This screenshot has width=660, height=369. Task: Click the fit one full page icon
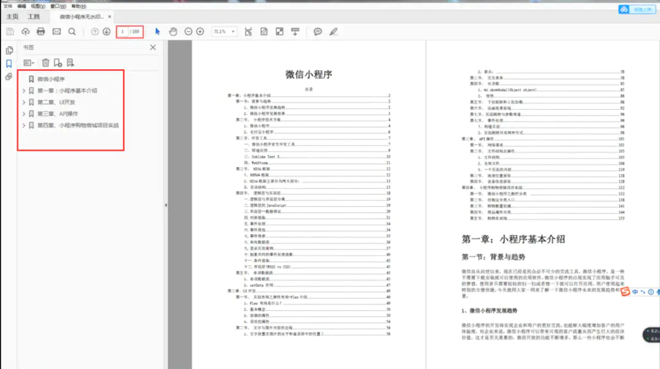264,32
